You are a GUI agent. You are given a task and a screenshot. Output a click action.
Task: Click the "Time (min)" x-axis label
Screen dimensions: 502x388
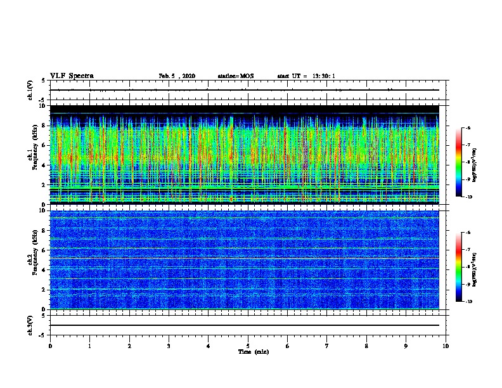point(254,352)
